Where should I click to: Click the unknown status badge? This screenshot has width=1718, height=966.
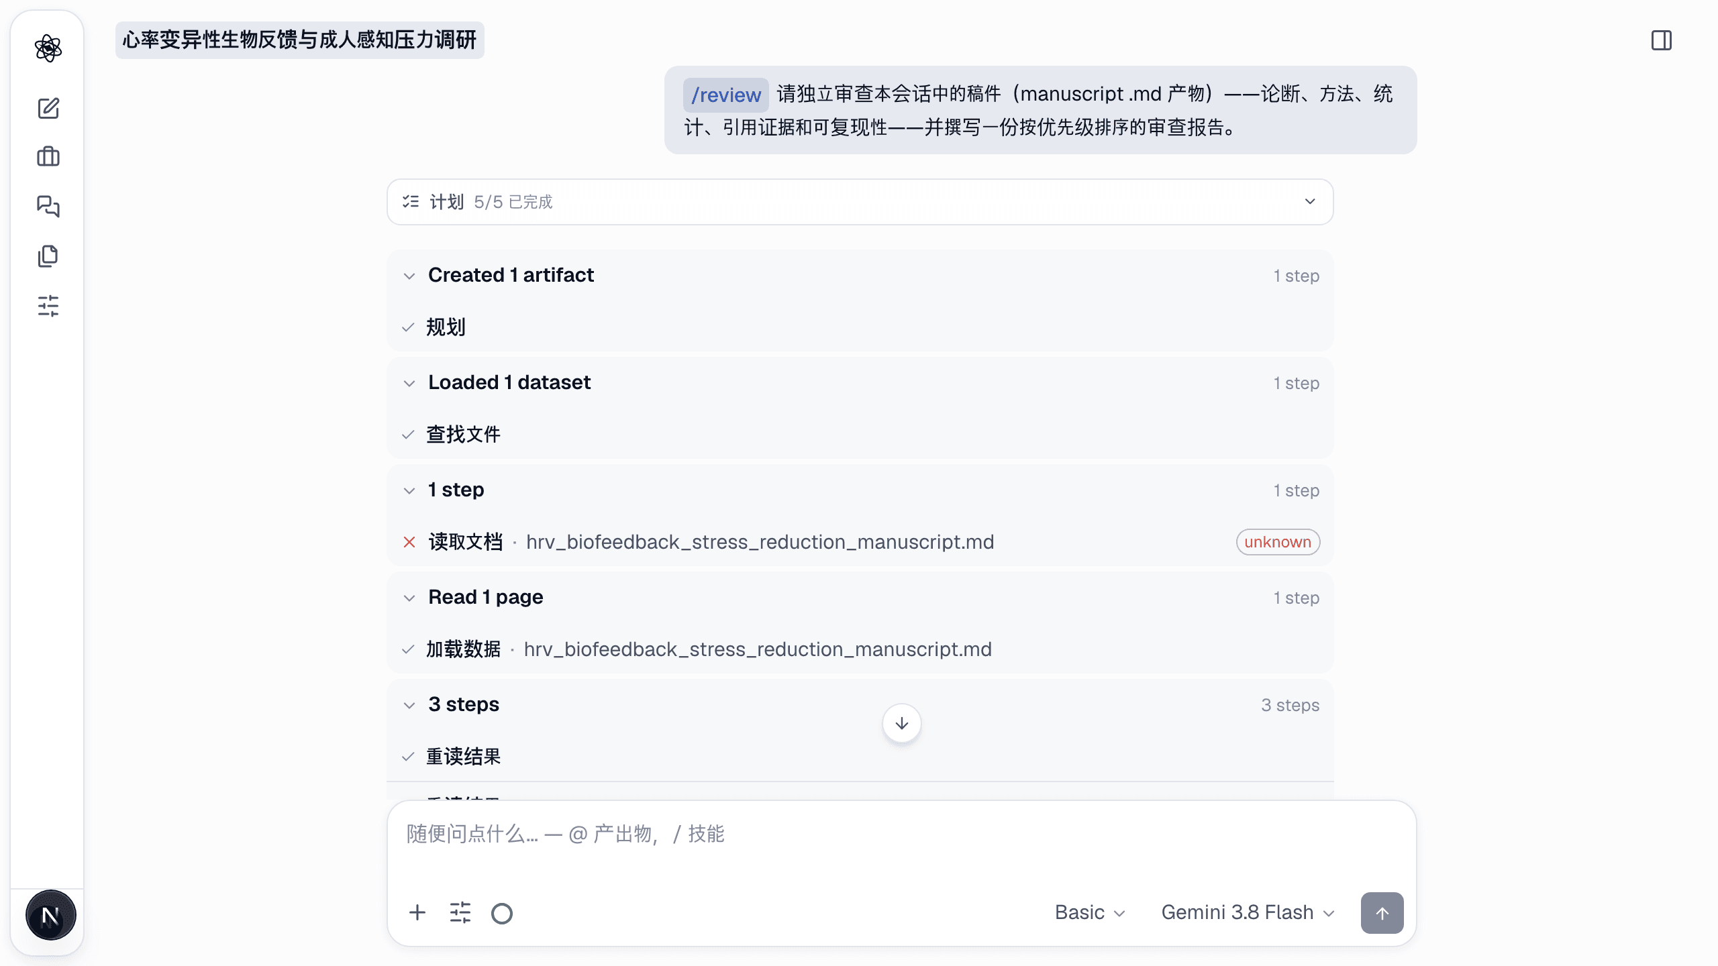coord(1278,542)
